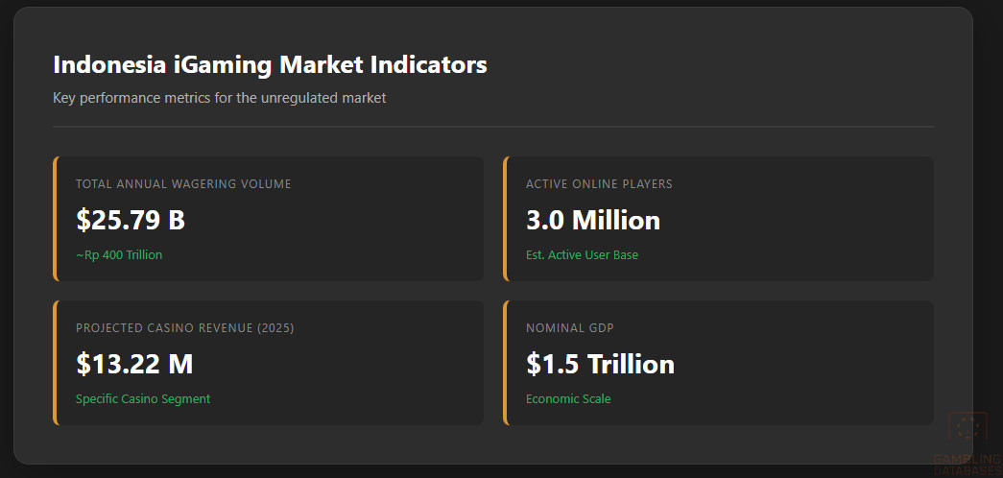Image resolution: width=1003 pixels, height=478 pixels.
Task: Click the Total Annual Wagering Volume label
Action: [183, 183]
